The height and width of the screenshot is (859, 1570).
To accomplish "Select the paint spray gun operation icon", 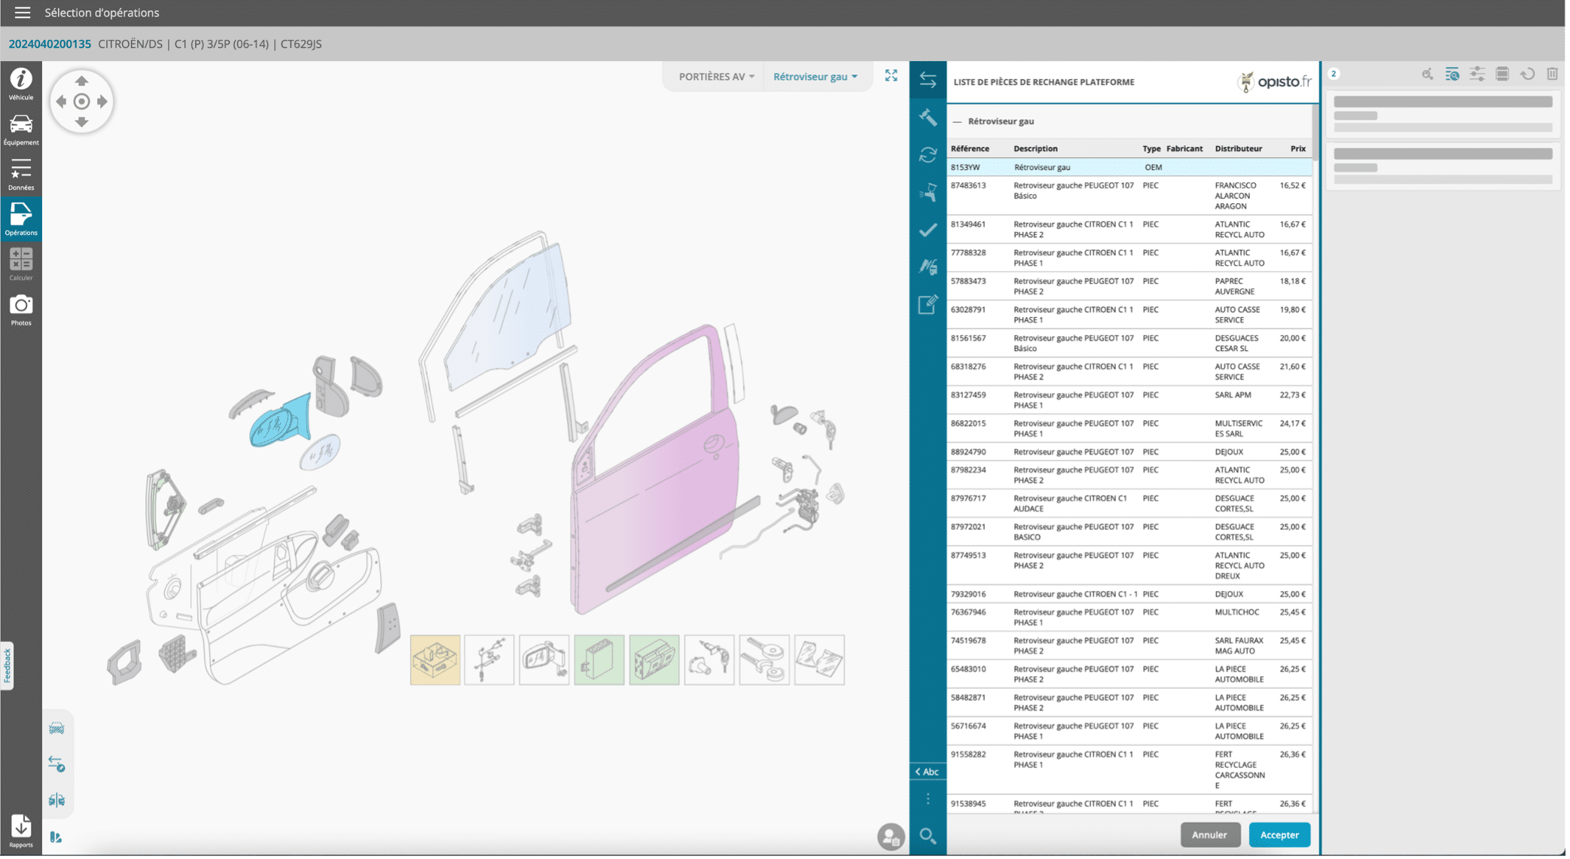I will [928, 193].
